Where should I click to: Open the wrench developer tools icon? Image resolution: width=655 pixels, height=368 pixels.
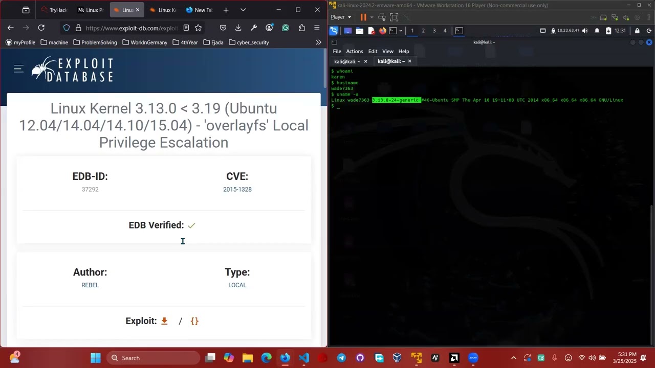[254, 28]
